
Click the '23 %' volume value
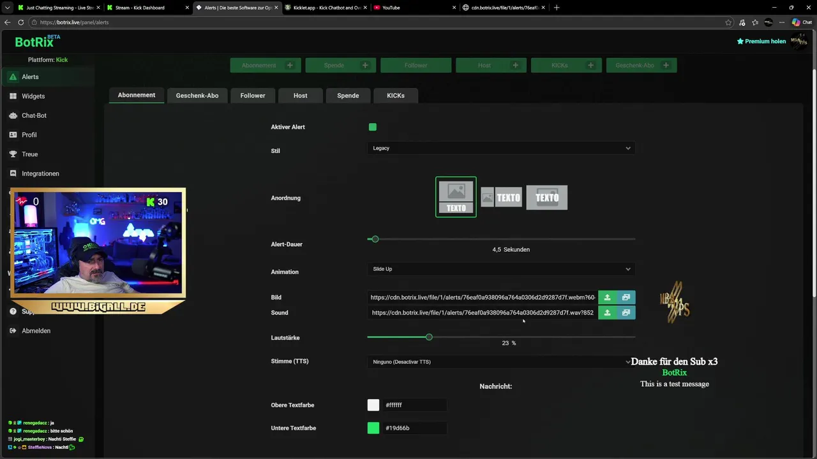click(509, 343)
